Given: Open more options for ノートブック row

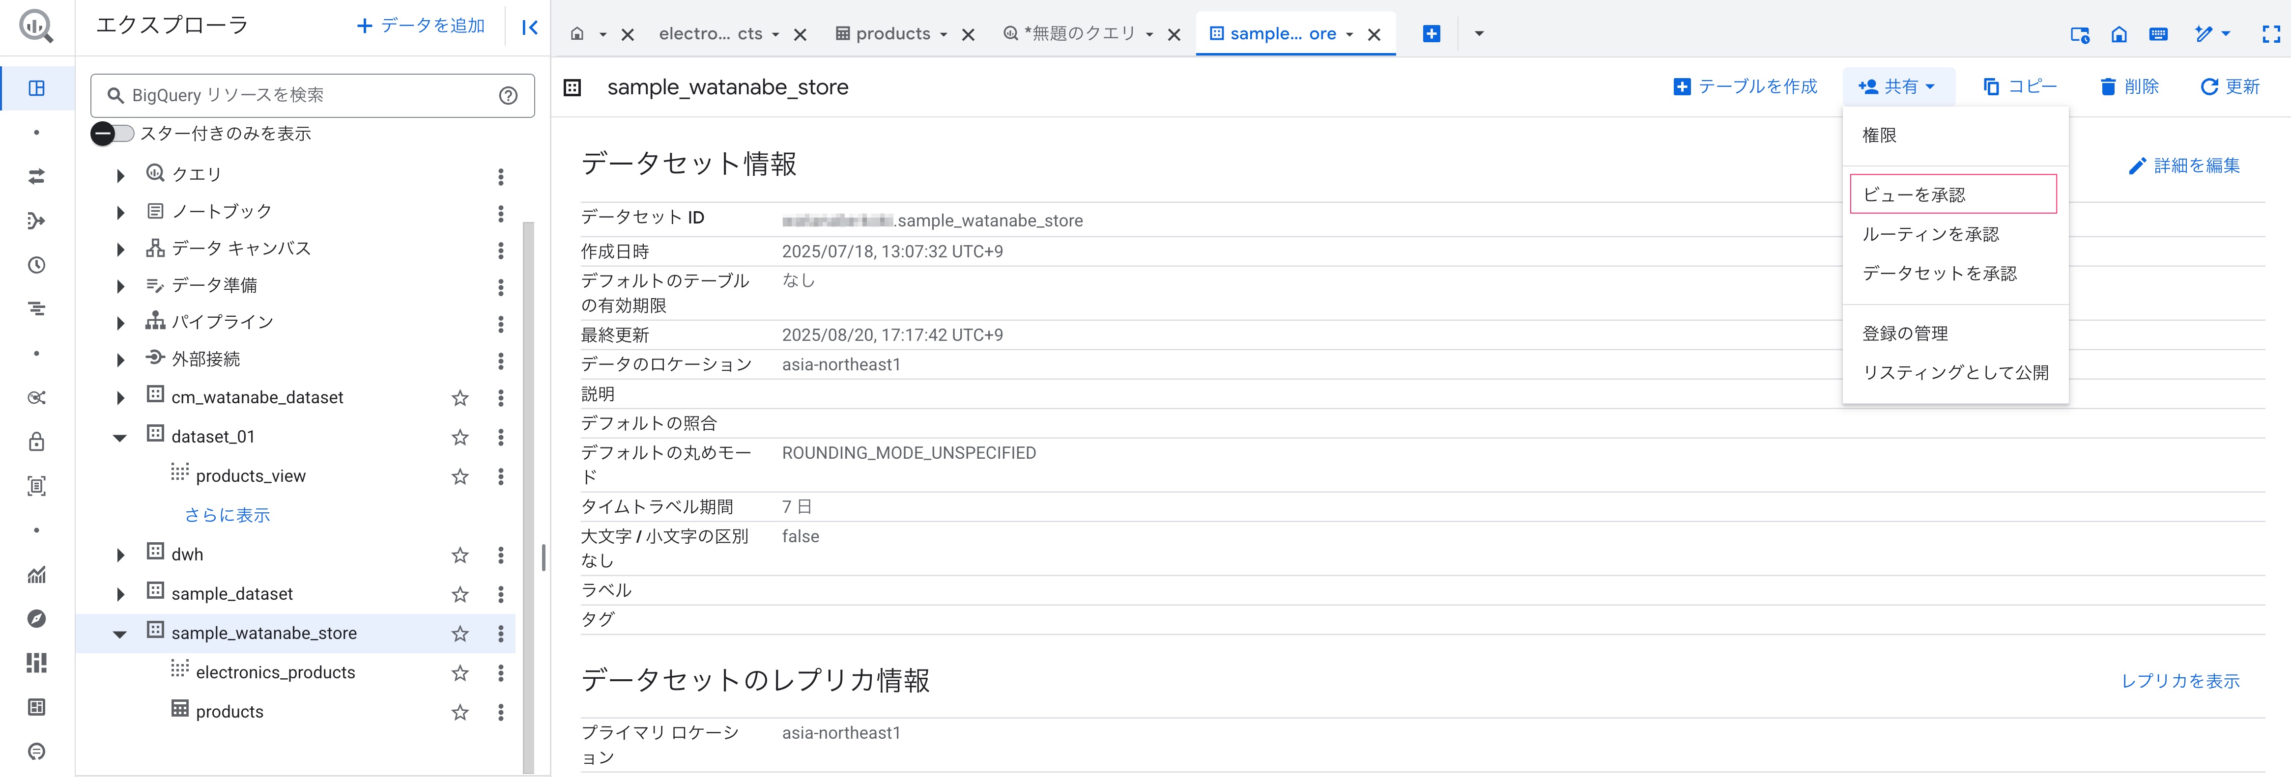Looking at the screenshot, I should point(501,213).
